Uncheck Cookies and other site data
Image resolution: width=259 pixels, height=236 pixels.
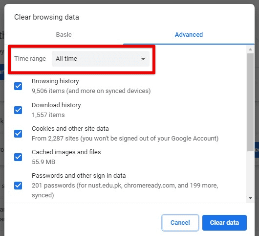[x=18, y=134]
